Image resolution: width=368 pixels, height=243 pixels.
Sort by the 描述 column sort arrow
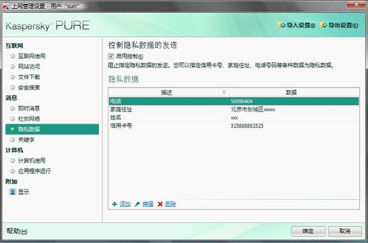(224, 92)
